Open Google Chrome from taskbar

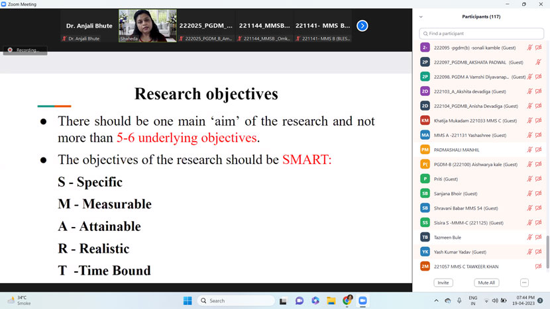click(x=347, y=300)
